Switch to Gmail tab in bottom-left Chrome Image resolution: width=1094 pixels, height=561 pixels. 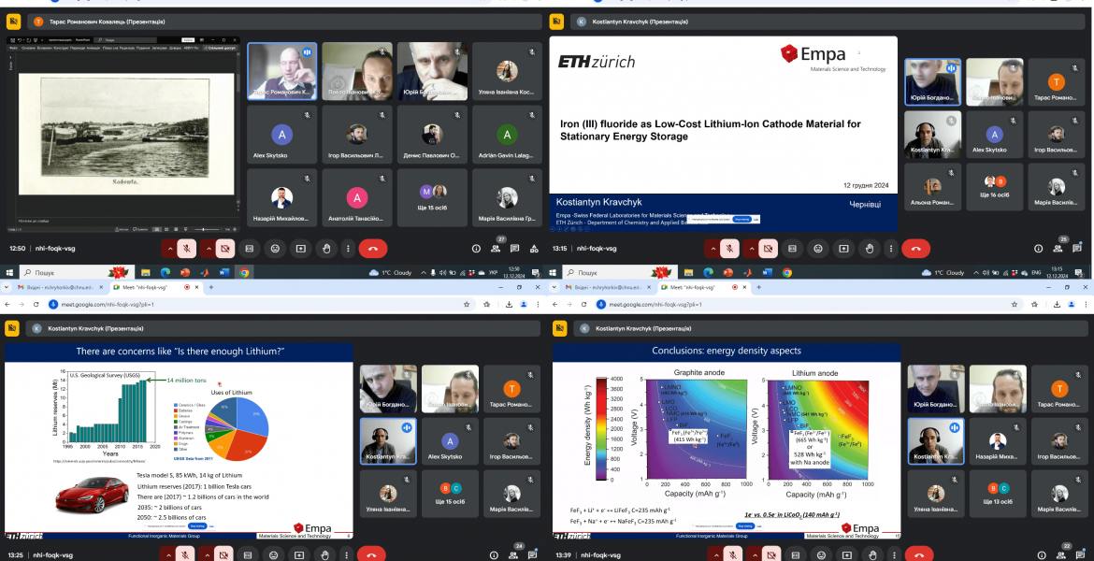(x=60, y=287)
